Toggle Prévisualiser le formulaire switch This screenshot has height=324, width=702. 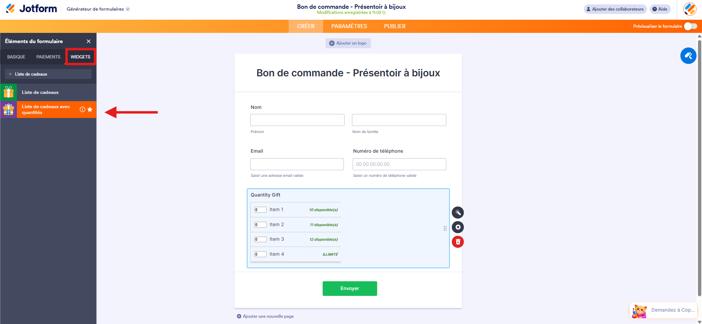click(691, 26)
